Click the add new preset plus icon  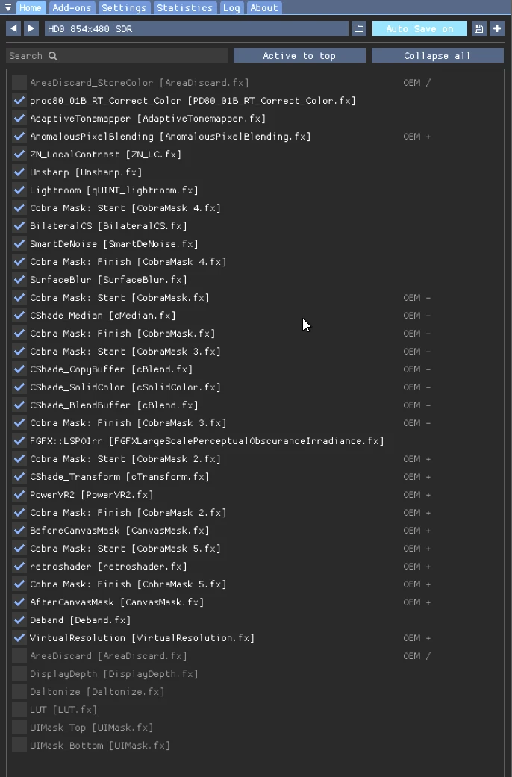point(496,29)
